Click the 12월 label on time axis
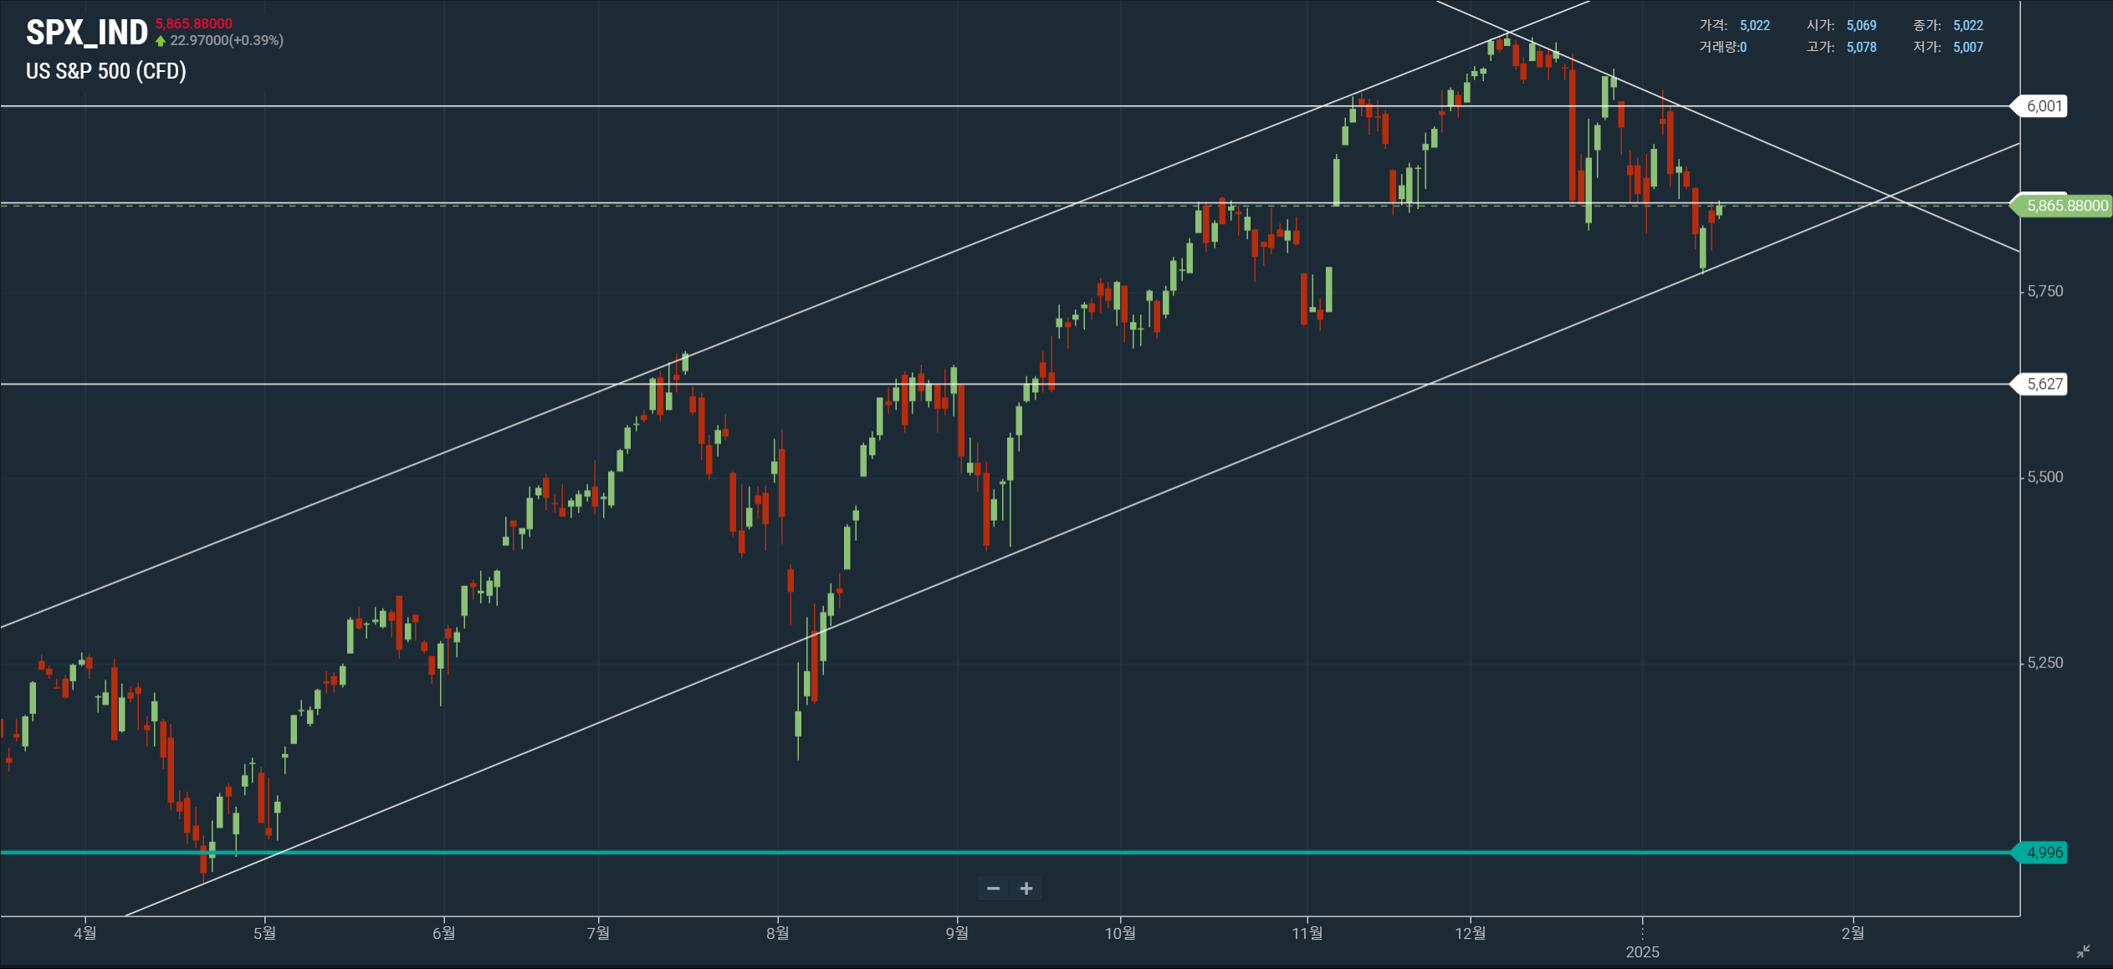The image size is (2113, 969). [x=1470, y=932]
